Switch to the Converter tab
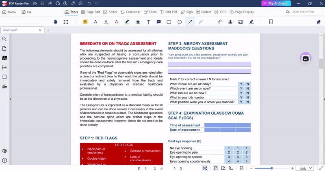Screen dimensions: 325x171 coord(130,12)
